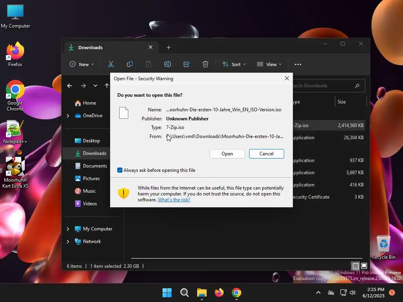Uncheck Always ask before opening this file
Screen dimensions: 403x302
click(120, 170)
